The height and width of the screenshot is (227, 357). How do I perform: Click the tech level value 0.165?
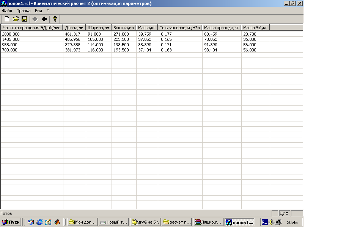[x=166, y=39]
